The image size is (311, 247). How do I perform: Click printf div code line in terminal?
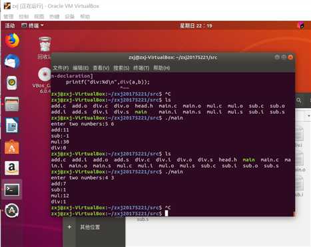(x=108, y=82)
